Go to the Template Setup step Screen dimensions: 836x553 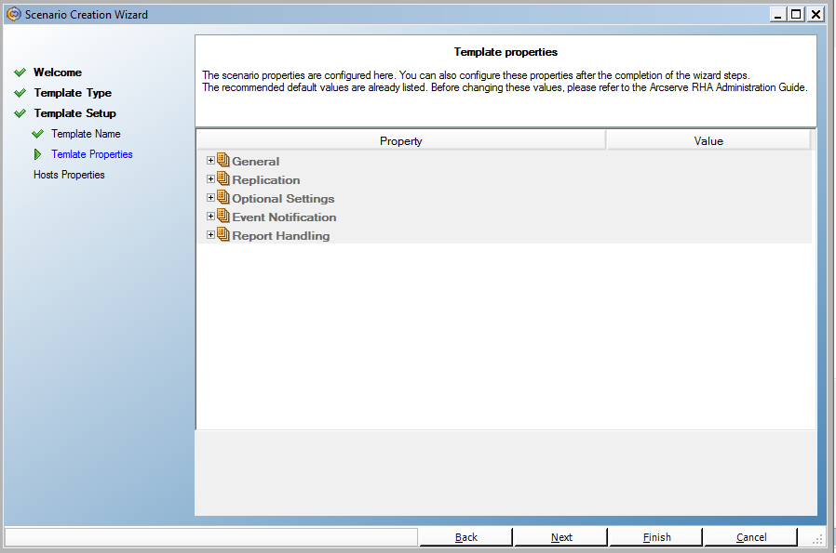[75, 113]
